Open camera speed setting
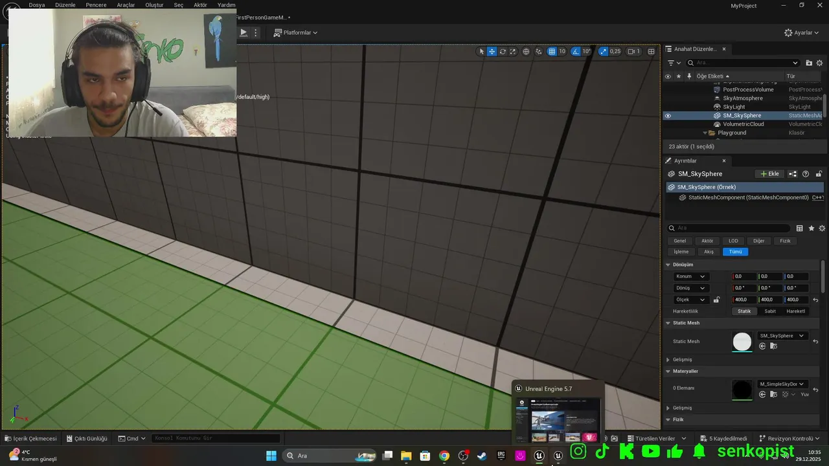 point(633,51)
